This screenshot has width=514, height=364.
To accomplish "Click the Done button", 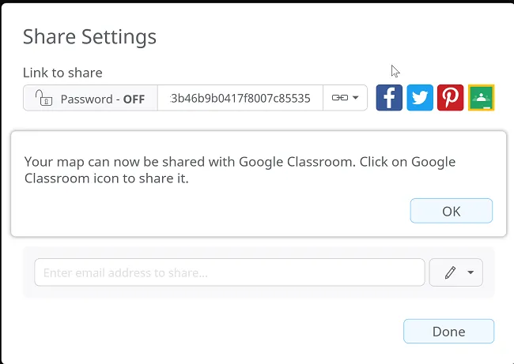I will pos(448,332).
